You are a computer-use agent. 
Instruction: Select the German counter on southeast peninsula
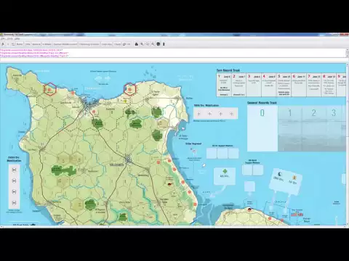click(x=249, y=210)
